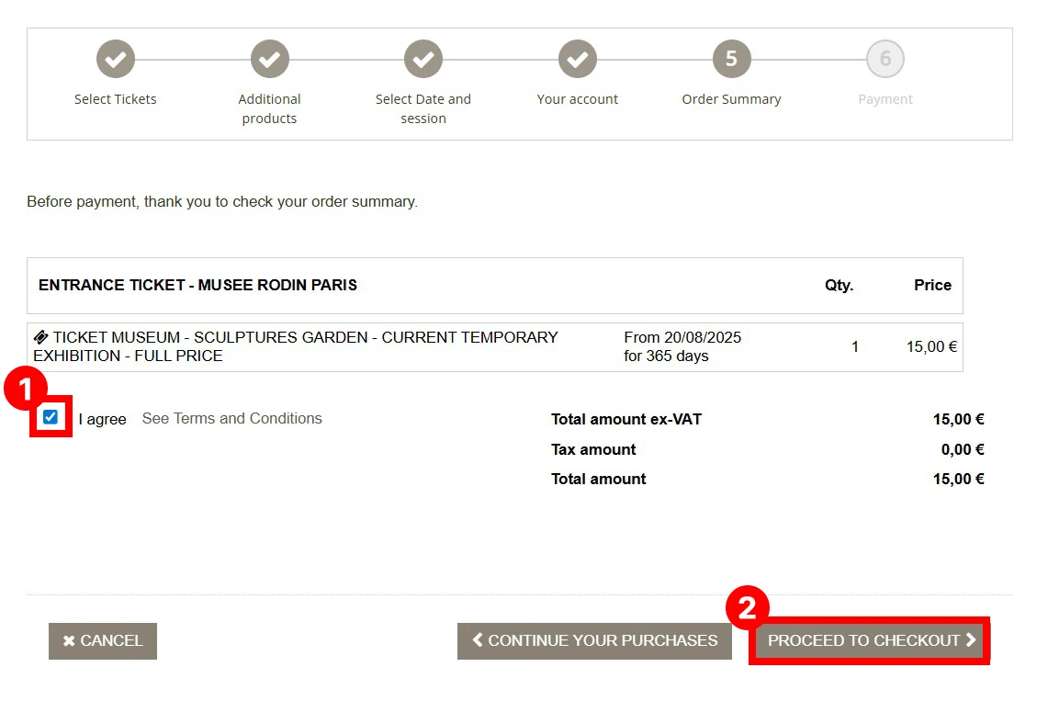Click the greyed-out step 6 circle
The image size is (1037, 701).
click(x=885, y=60)
